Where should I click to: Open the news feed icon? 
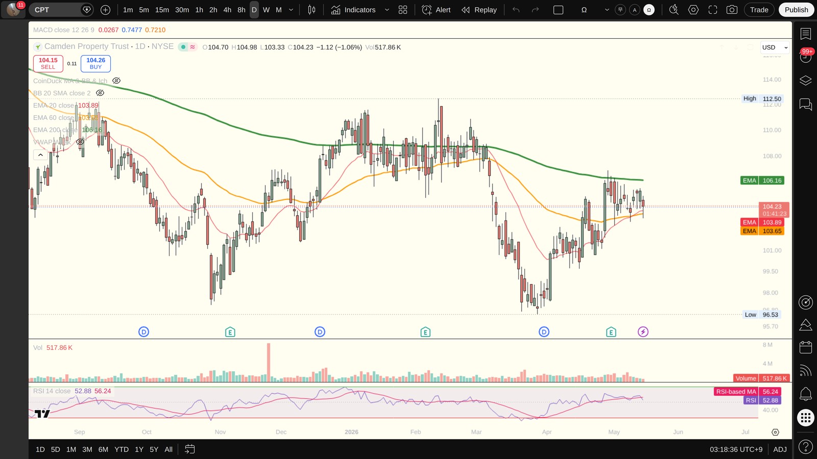806,371
